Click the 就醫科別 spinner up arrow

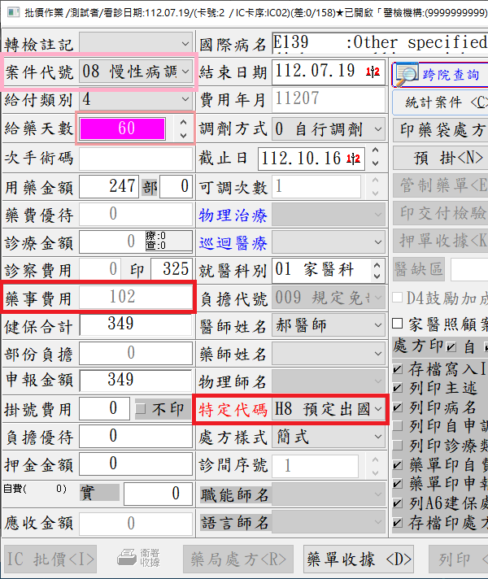point(378,263)
